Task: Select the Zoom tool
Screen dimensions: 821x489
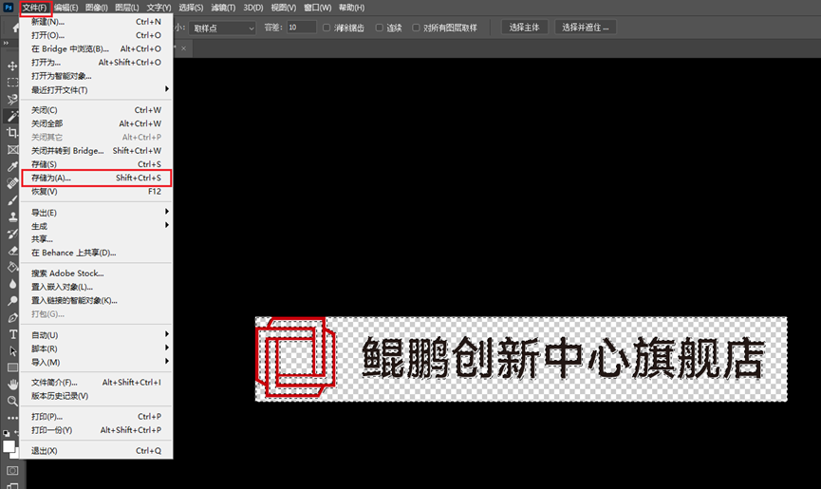Action: click(12, 401)
